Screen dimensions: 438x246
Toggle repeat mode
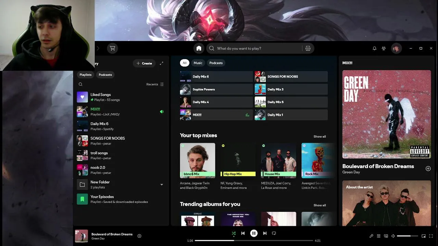point(274,233)
